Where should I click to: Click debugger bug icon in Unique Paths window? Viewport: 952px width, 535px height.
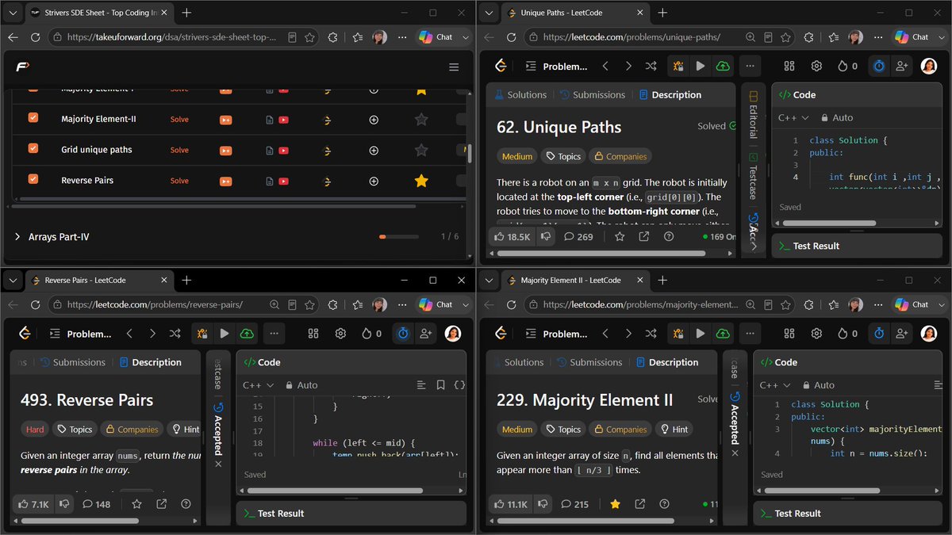coord(678,67)
